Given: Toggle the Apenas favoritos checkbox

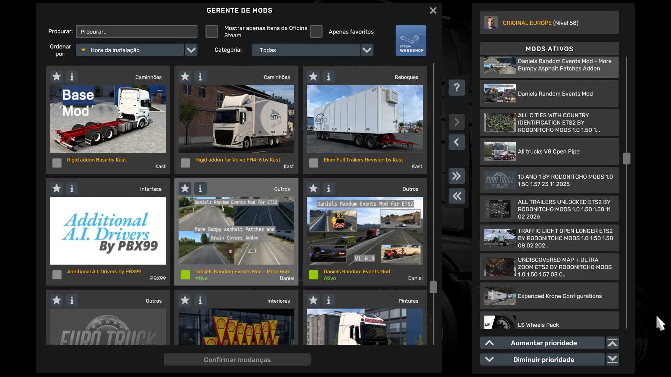Looking at the screenshot, I should coord(316,31).
